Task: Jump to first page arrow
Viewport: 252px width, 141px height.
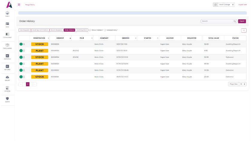Action: pyautogui.click(x=21, y=84)
